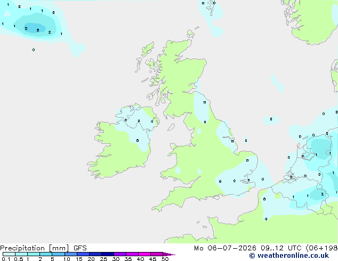Click the Cornwall peninsula tip

156,208
